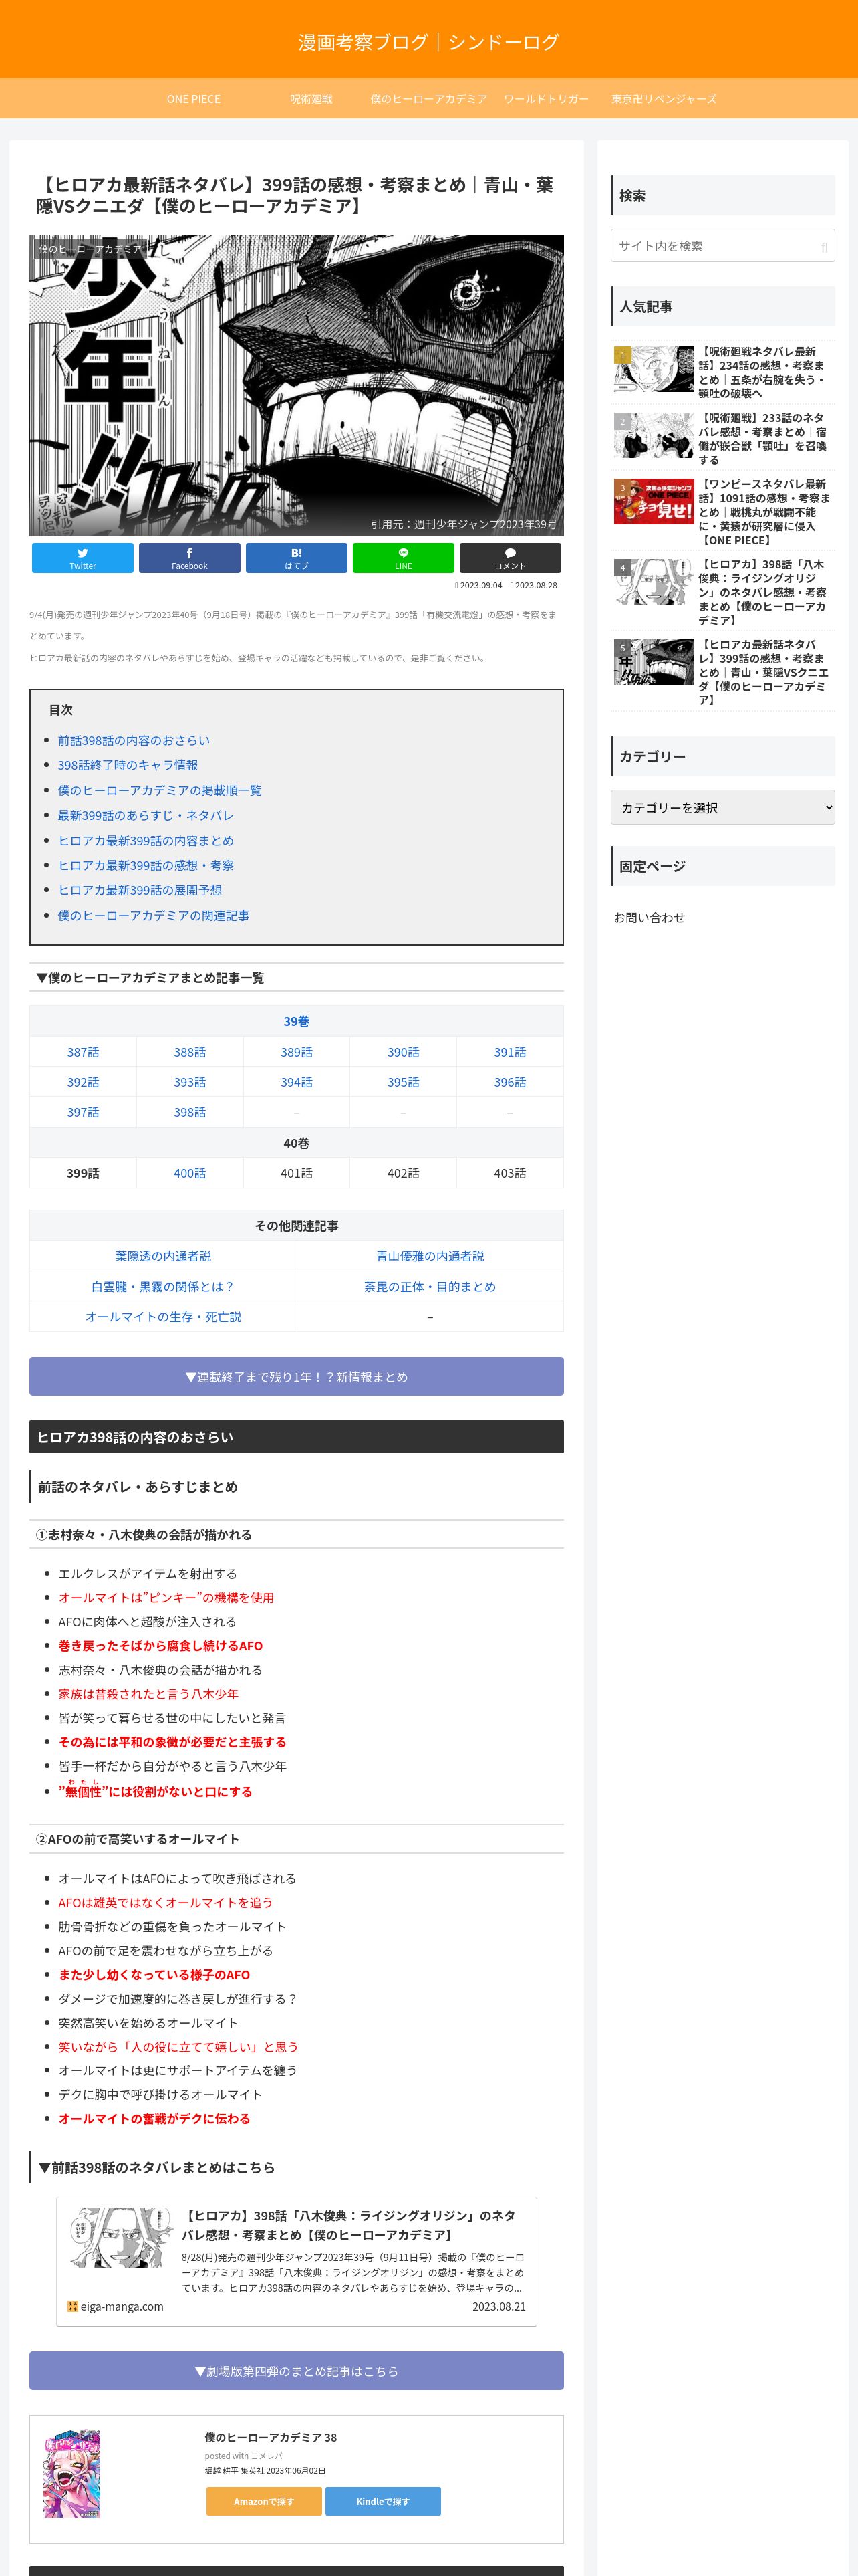Open the コメント comment button

pyautogui.click(x=511, y=558)
